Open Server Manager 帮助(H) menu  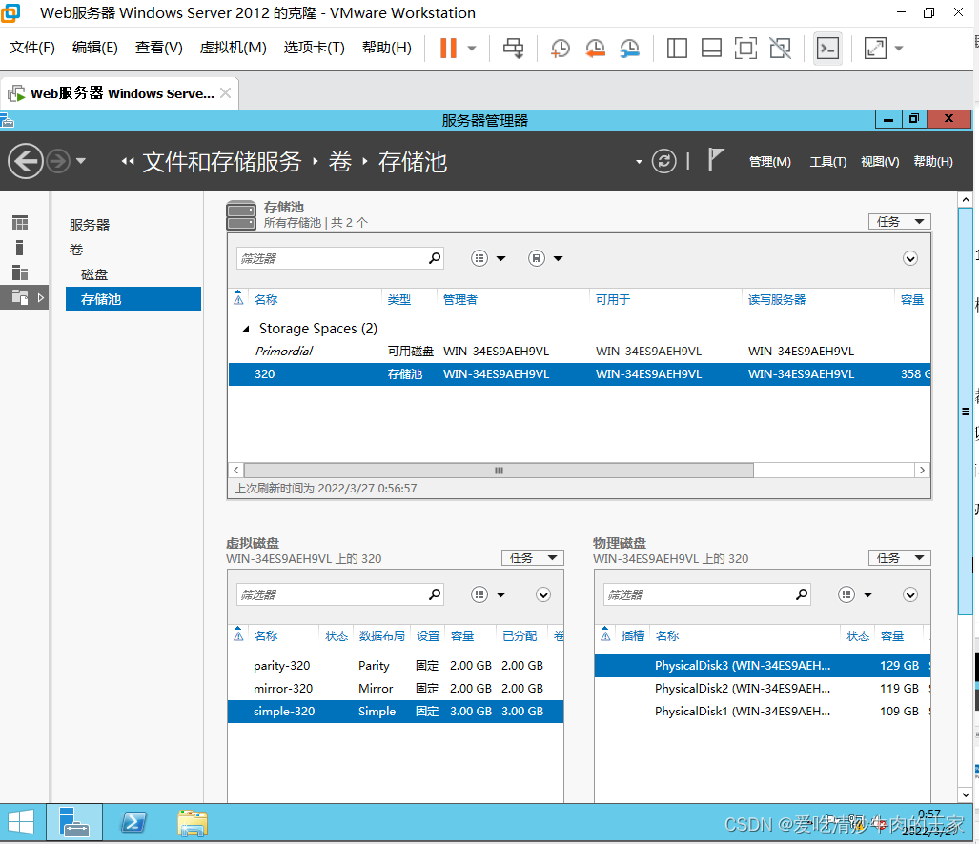click(x=933, y=162)
